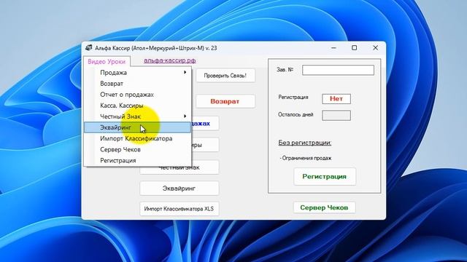Expand the Честный Знак submenu arrow

point(185,116)
